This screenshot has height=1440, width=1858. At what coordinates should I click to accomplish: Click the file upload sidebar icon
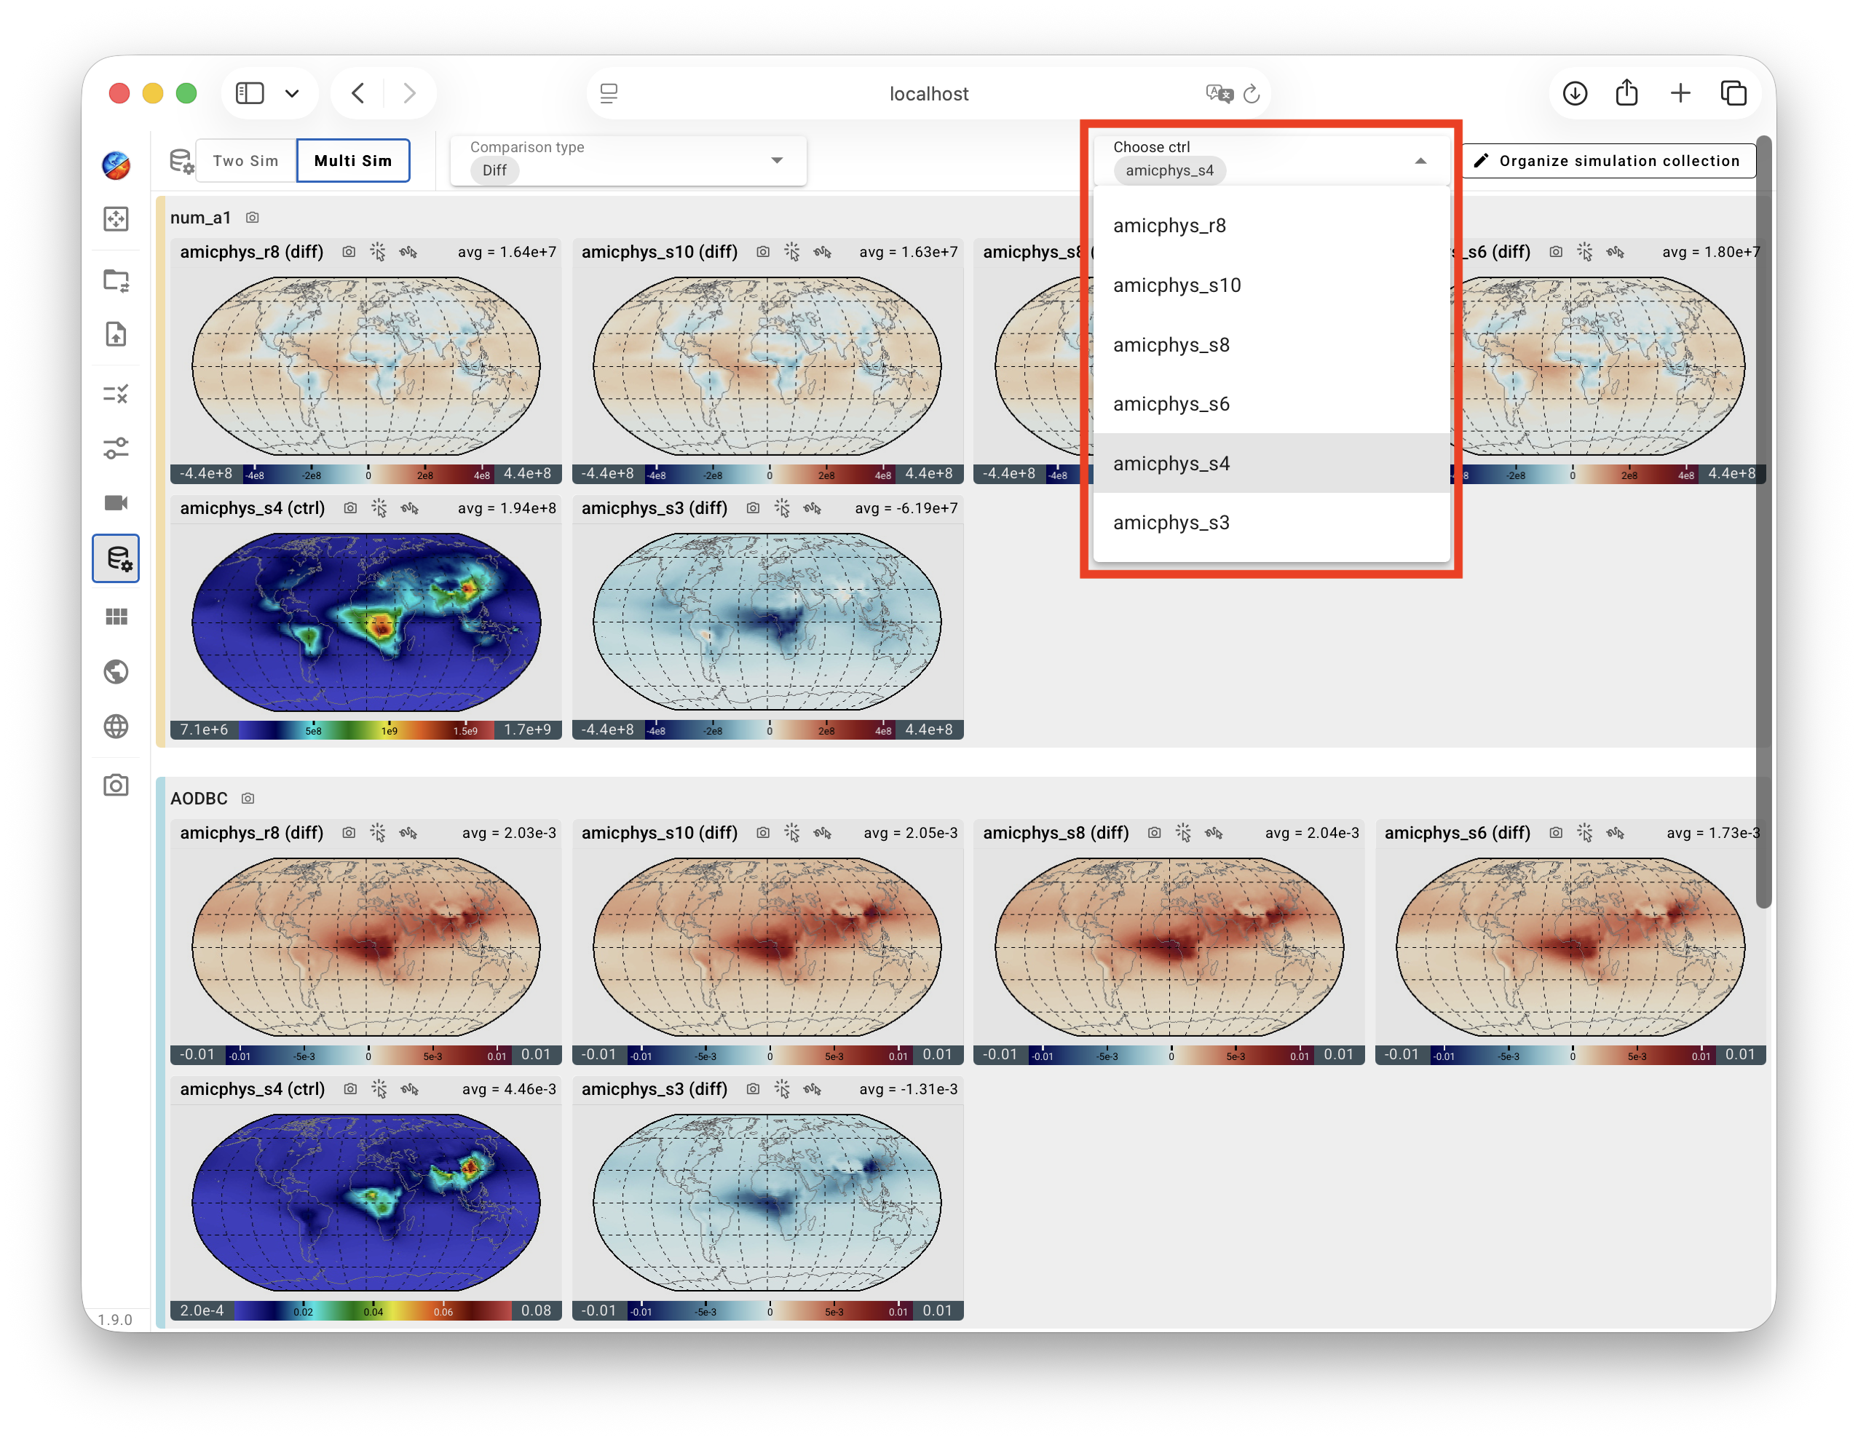point(116,334)
